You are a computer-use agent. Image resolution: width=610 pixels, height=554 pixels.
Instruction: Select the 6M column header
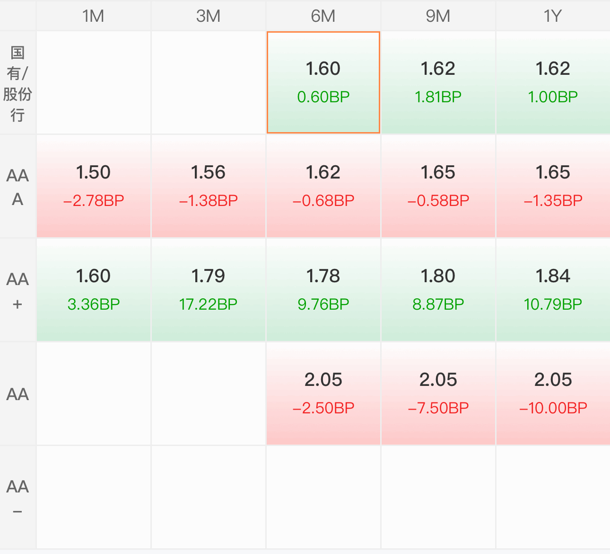(323, 16)
